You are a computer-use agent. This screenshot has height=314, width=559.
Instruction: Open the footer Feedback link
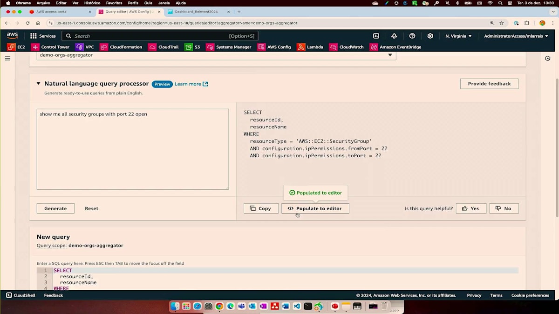[x=54, y=295]
